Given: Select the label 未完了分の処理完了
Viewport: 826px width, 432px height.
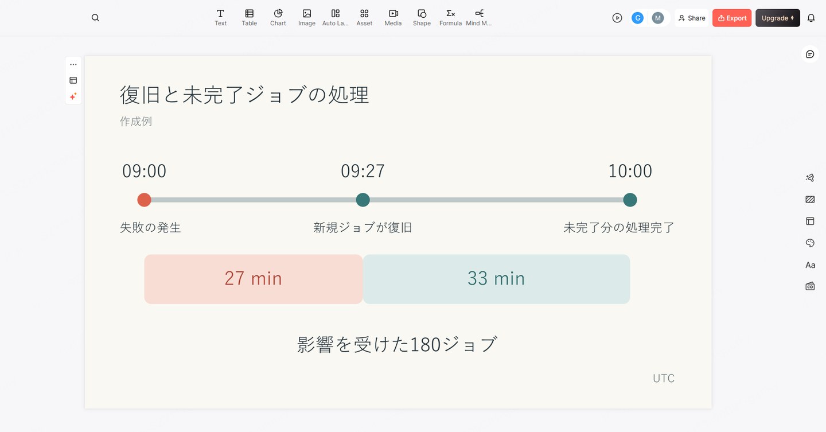Looking at the screenshot, I should pos(619,228).
